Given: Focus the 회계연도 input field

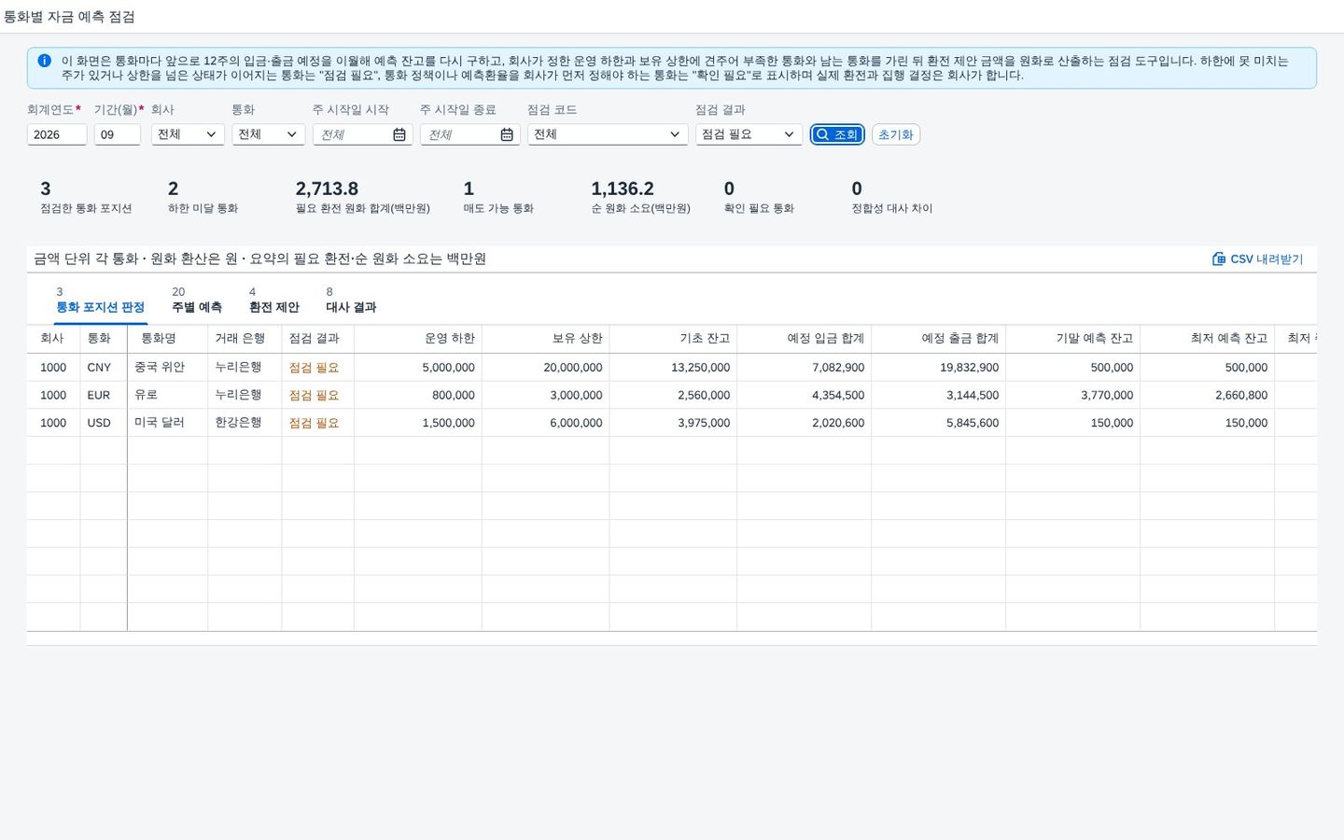Looking at the screenshot, I should (57, 134).
